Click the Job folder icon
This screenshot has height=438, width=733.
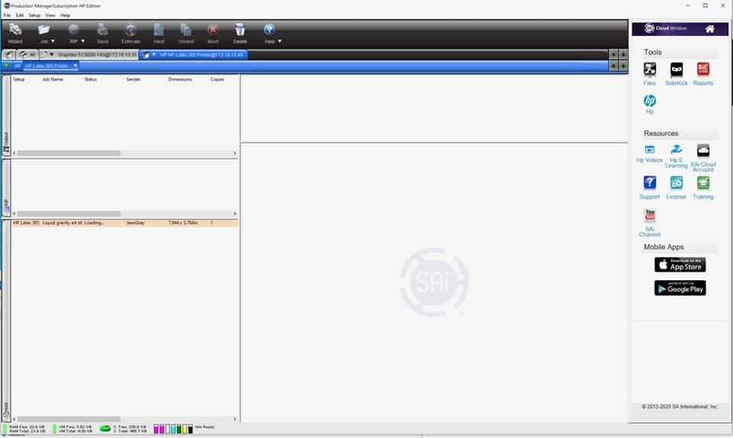(44, 30)
